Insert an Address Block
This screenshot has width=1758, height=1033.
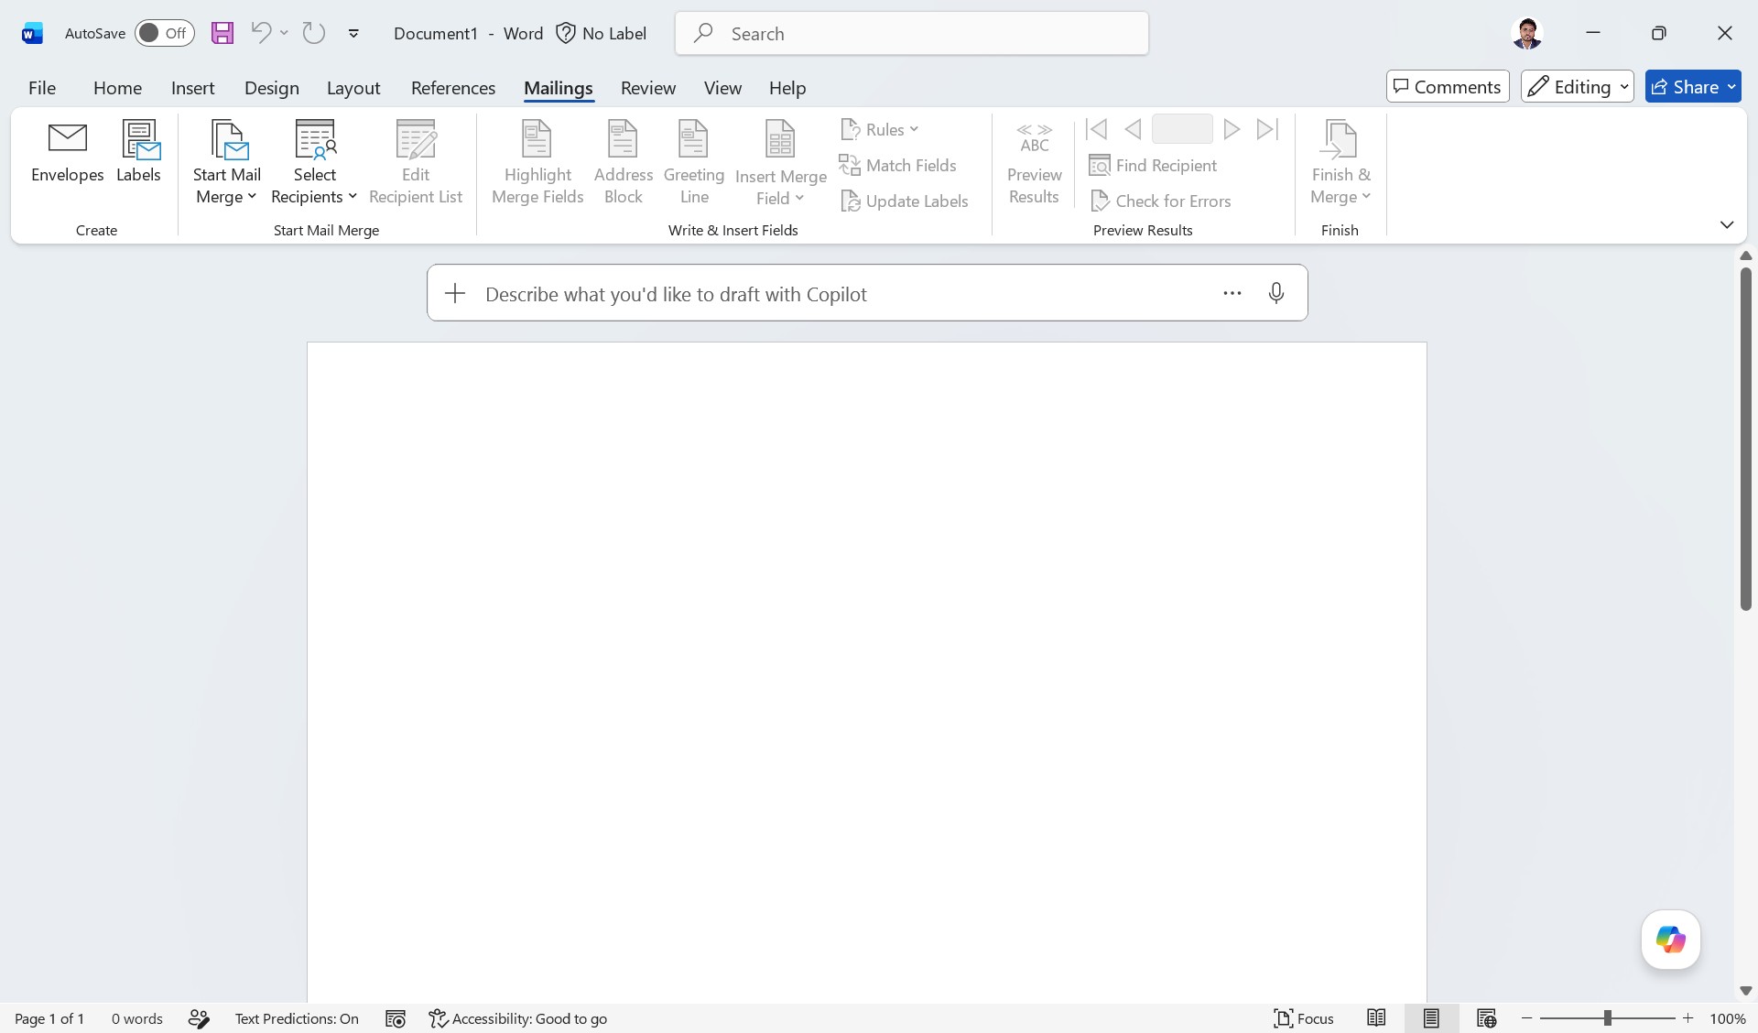[623, 163]
